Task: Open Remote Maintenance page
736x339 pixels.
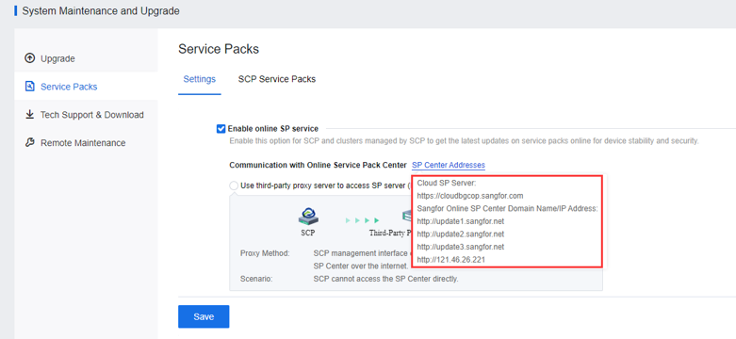Action: (x=86, y=143)
